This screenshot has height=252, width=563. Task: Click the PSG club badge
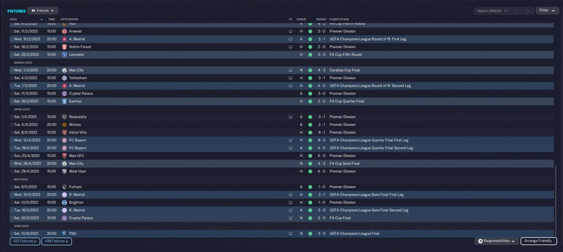pos(65,234)
